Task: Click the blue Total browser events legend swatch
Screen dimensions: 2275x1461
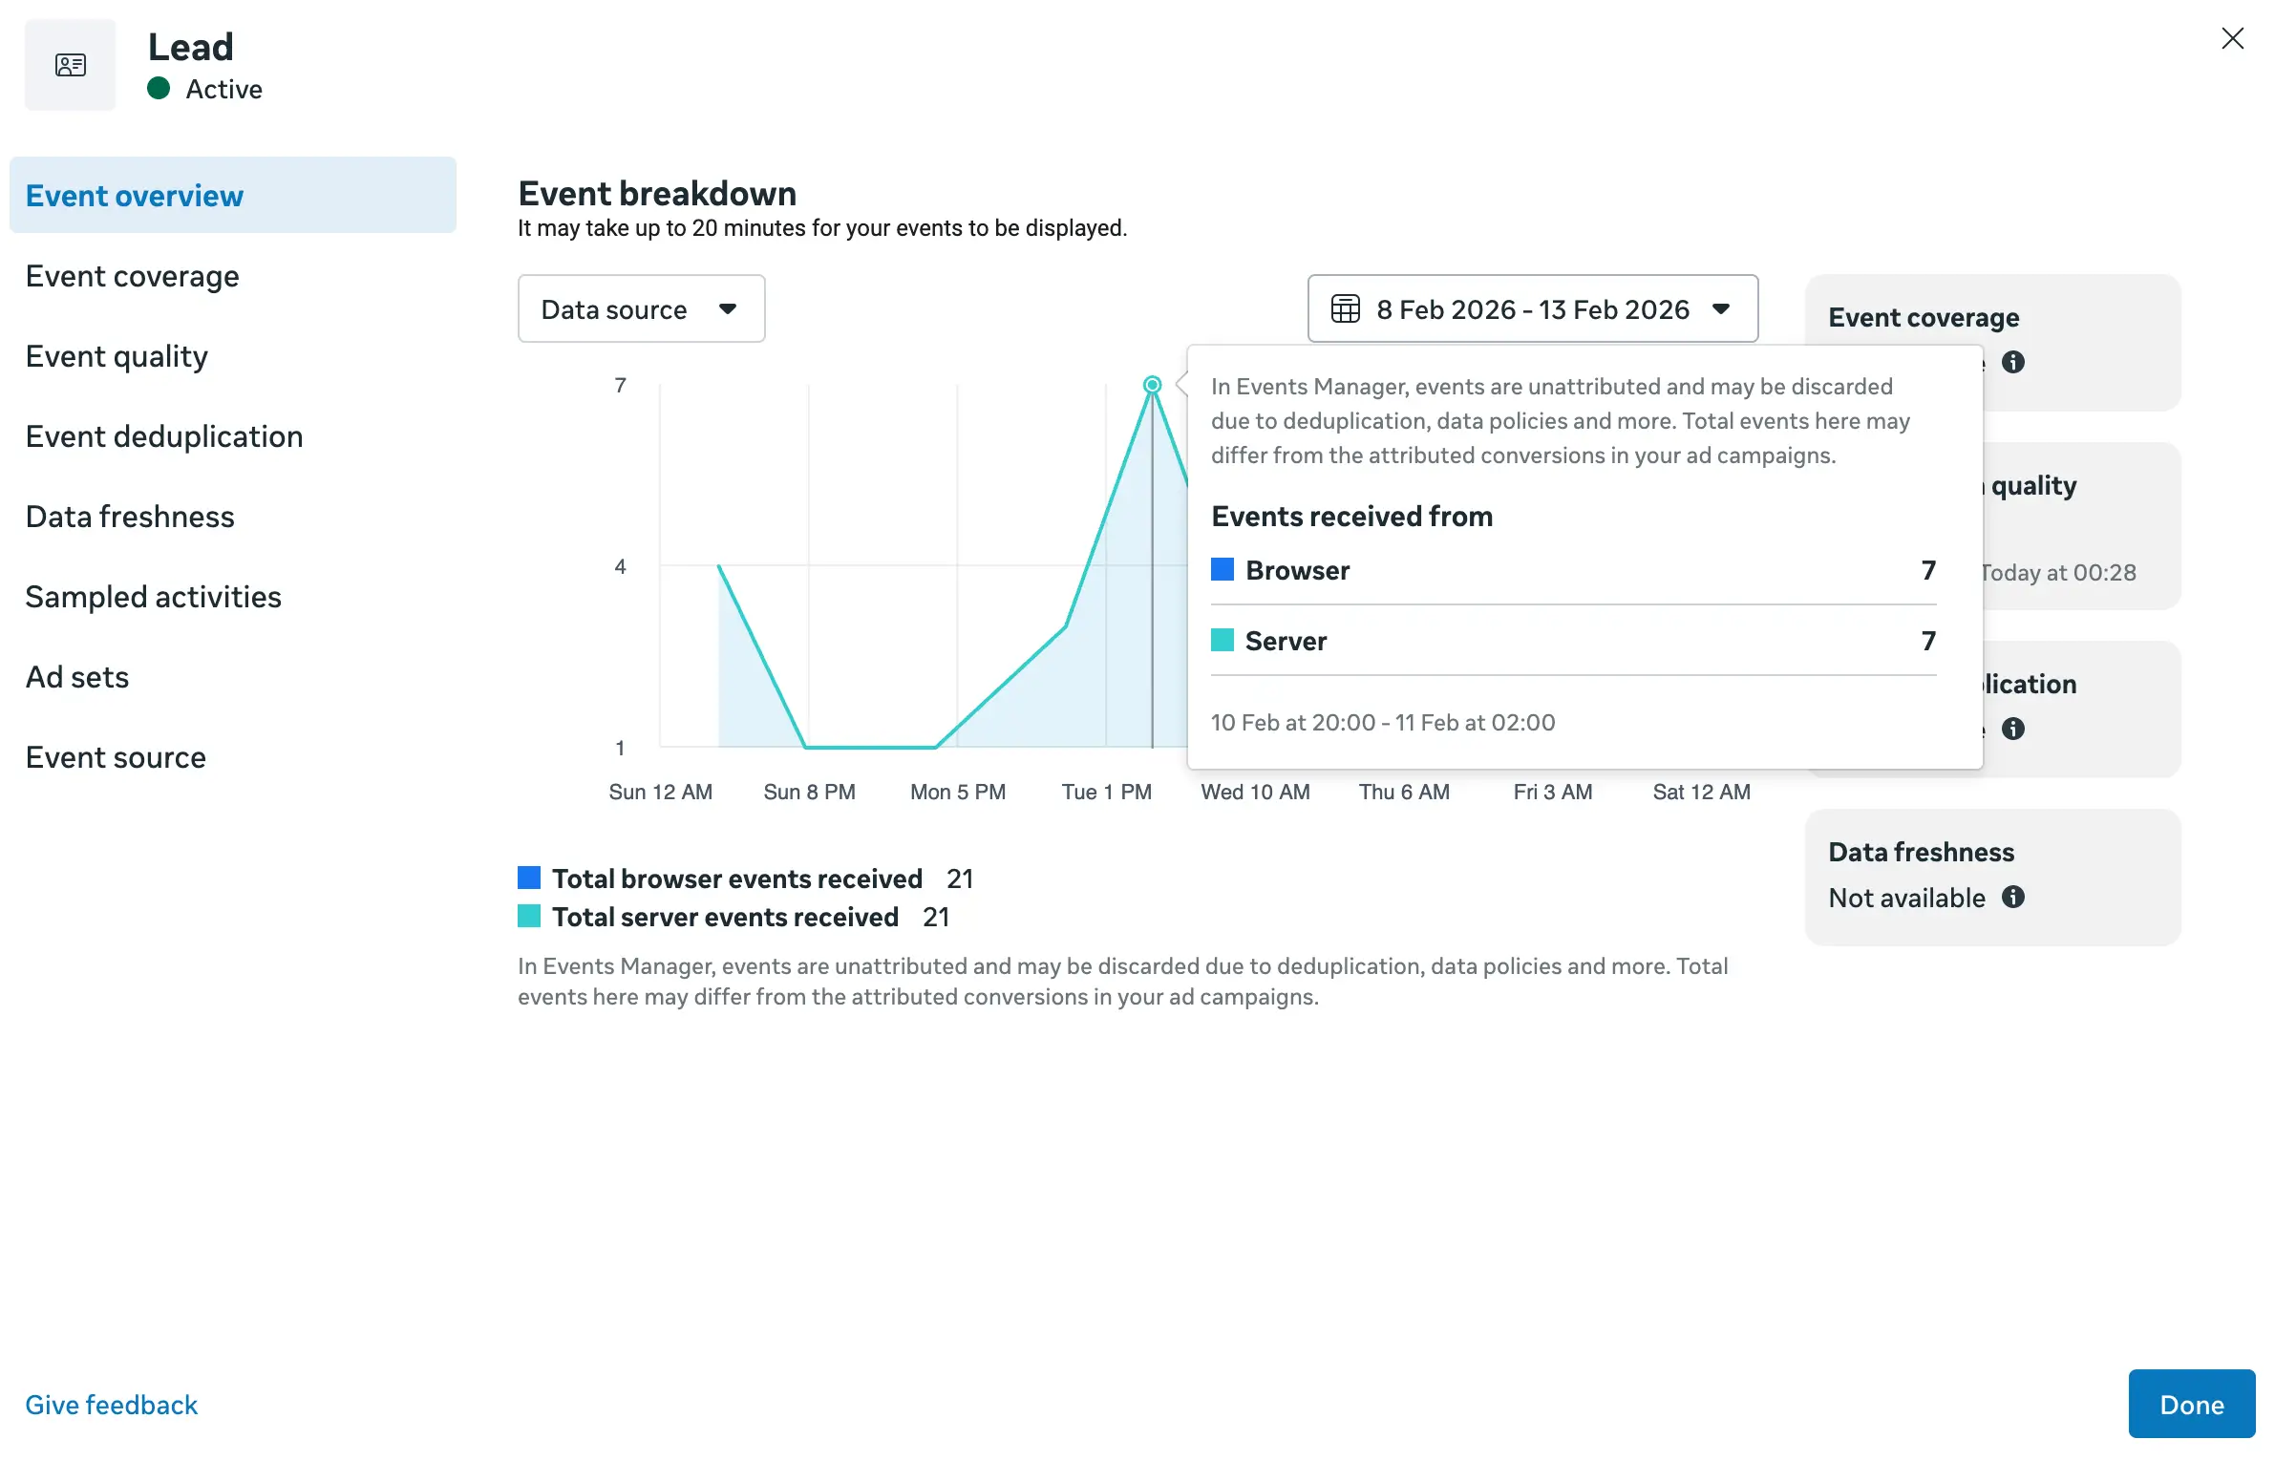Action: pyautogui.click(x=529, y=877)
